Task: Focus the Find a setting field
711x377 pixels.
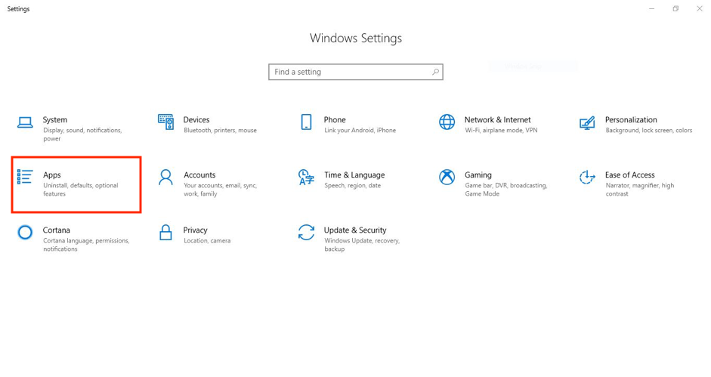Action: pyautogui.click(x=355, y=72)
